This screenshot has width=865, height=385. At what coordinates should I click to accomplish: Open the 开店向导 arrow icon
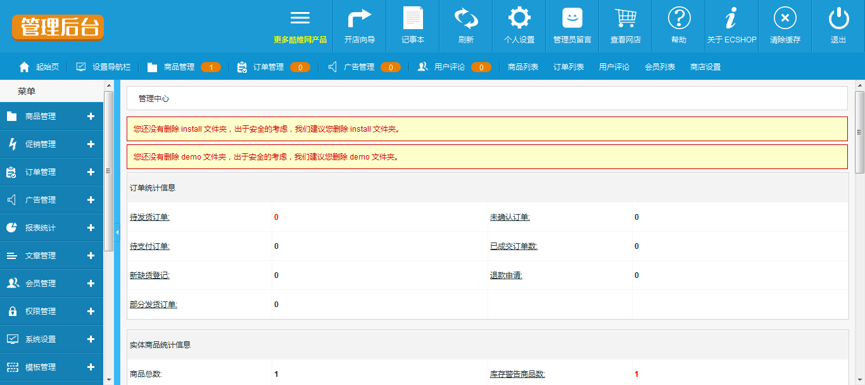[359, 18]
